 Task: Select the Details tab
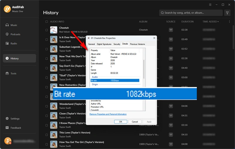[125, 44]
